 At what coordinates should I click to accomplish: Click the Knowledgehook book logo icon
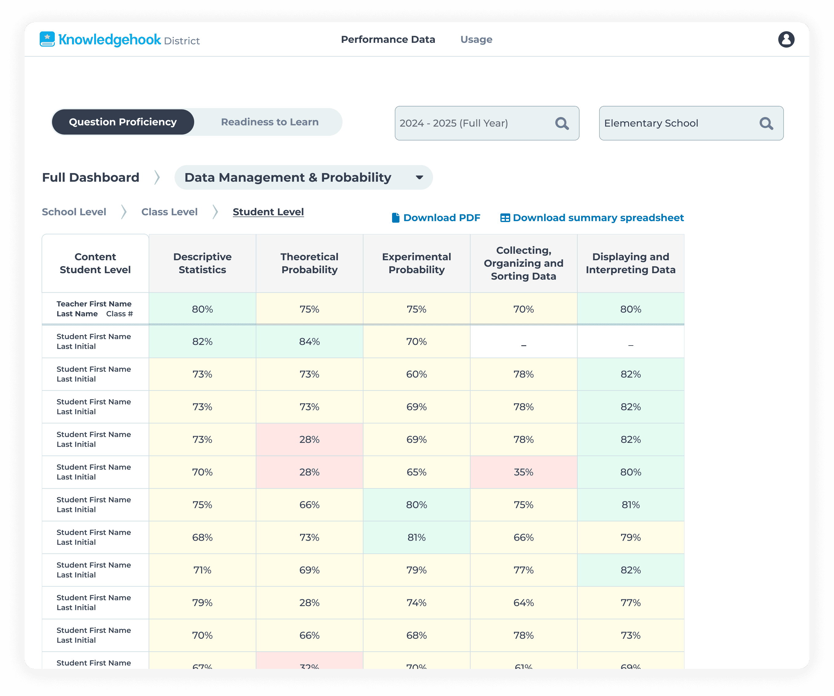47,39
